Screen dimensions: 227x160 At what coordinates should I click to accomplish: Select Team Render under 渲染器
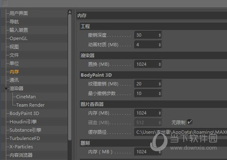click(30, 105)
